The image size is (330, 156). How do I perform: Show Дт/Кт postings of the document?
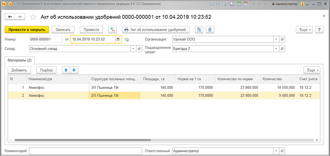[x=113, y=30]
